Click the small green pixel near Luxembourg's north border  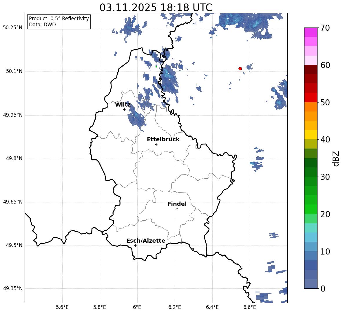click(156, 66)
